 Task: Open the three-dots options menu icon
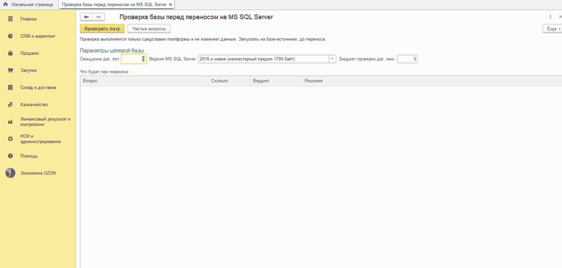click(x=550, y=17)
